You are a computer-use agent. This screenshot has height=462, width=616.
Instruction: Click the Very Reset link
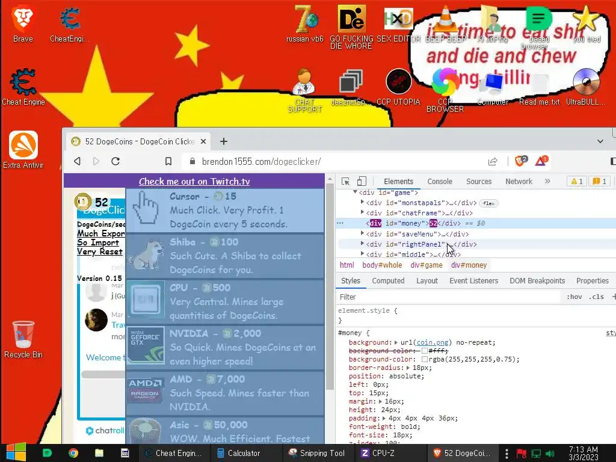click(100, 252)
